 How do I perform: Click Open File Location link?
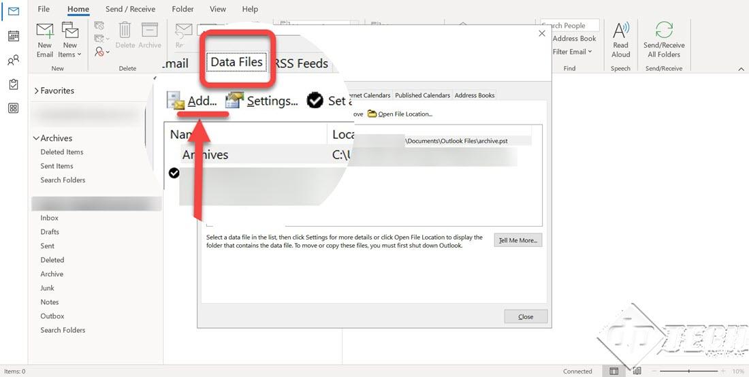[x=404, y=114]
